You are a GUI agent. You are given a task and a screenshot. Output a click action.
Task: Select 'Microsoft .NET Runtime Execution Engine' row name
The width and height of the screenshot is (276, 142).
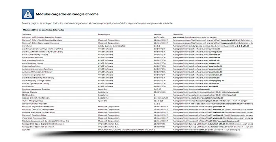click(x=42, y=37)
